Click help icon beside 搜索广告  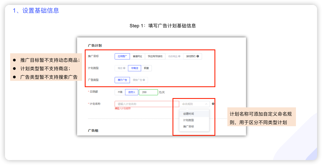[x=145, y=80]
